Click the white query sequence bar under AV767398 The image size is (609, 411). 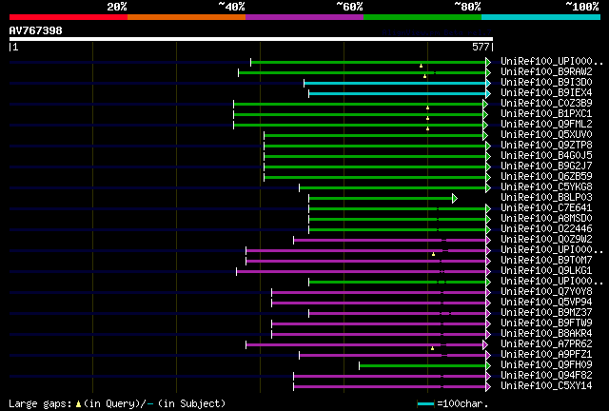tap(251, 39)
